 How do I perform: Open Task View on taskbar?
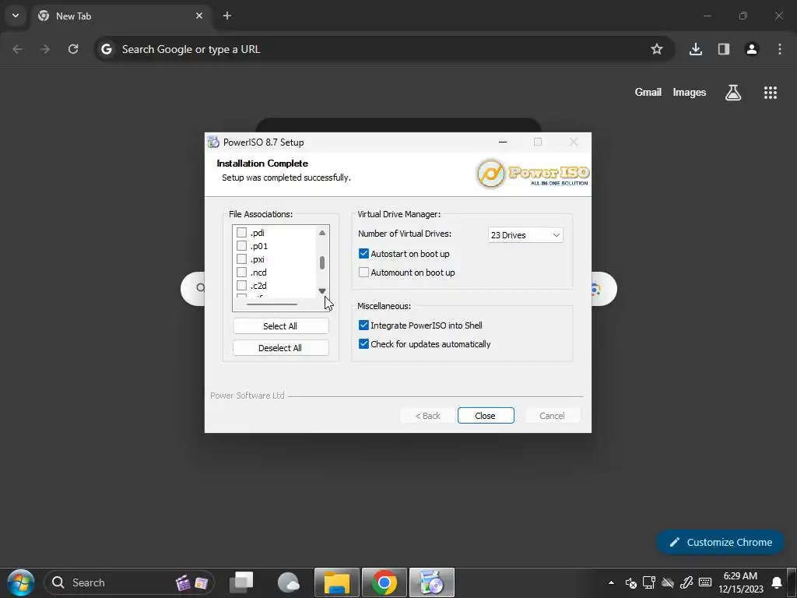[x=241, y=582]
